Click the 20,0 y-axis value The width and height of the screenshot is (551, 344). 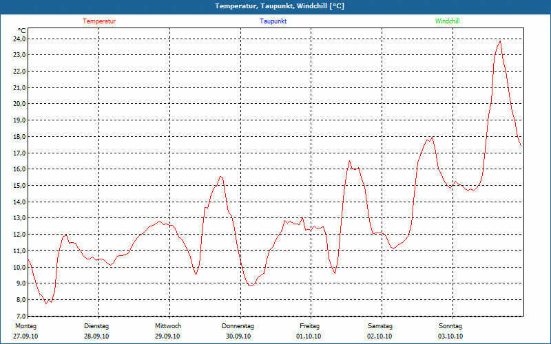coord(19,104)
